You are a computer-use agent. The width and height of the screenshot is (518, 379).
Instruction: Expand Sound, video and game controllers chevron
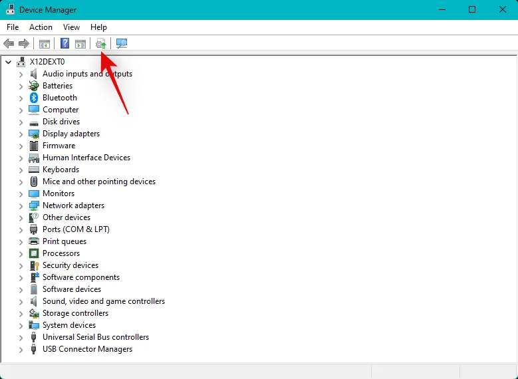pyautogui.click(x=21, y=302)
